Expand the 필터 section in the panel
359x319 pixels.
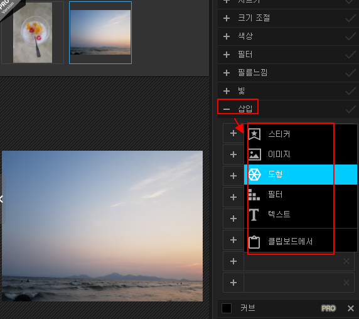(227, 55)
